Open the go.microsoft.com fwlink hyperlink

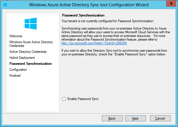point(94,43)
